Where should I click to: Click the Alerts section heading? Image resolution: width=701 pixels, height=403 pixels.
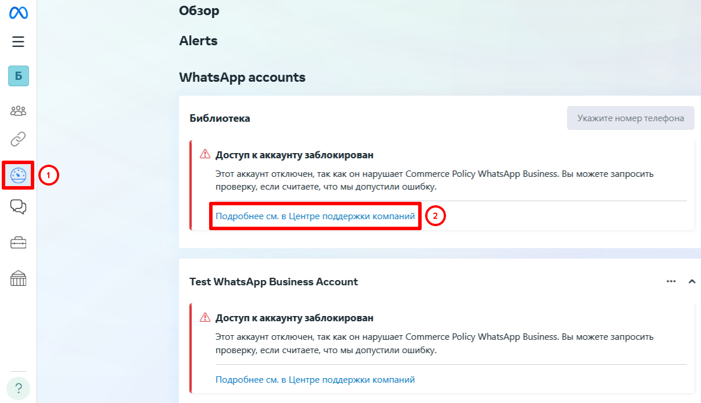click(x=198, y=41)
